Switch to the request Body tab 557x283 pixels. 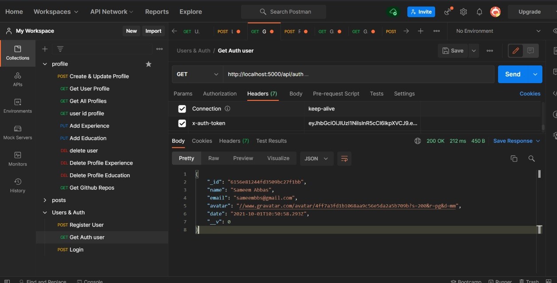click(x=296, y=94)
